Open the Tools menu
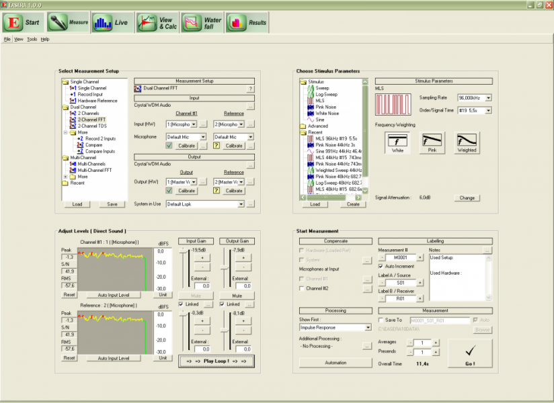Viewport: 554px width, 403px height. point(32,40)
